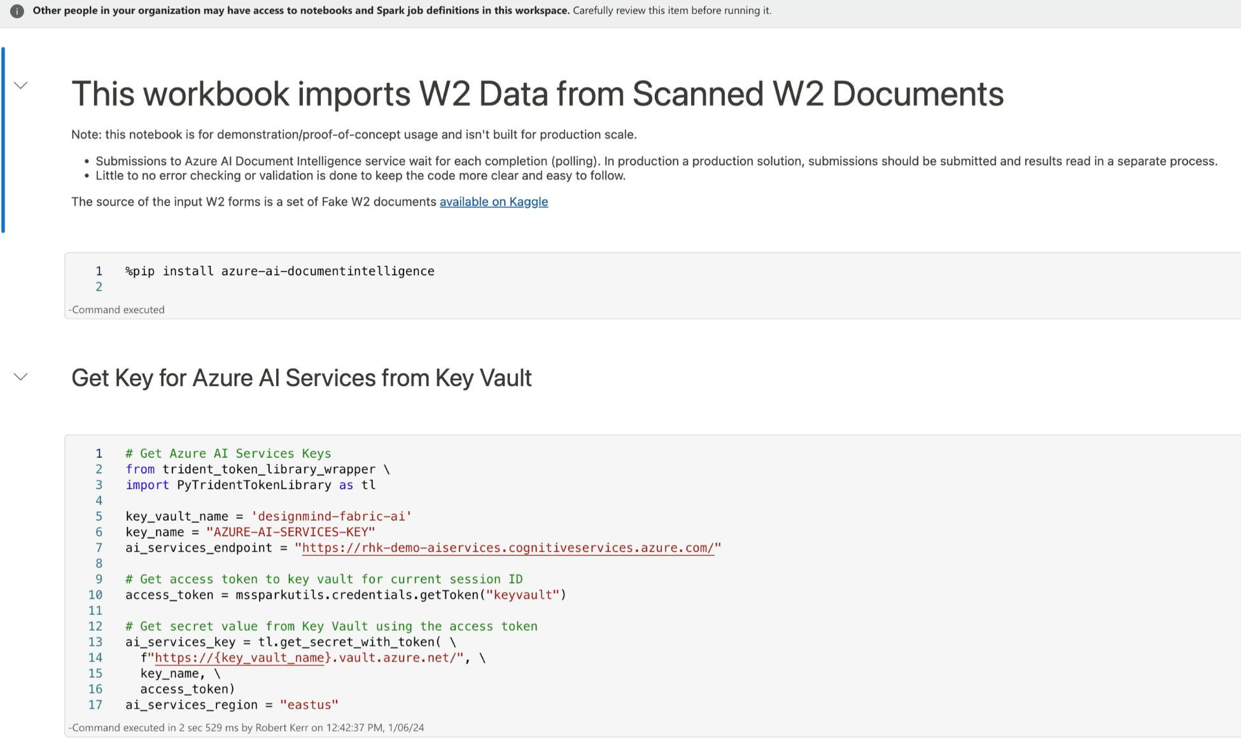Click the ai_services_region code line

pyautogui.click(x=231, y=704)
